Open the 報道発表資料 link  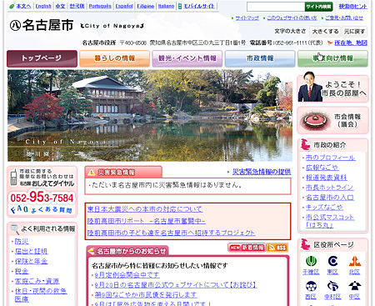326,178
